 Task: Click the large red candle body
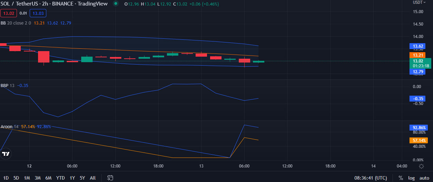[44, 57]
